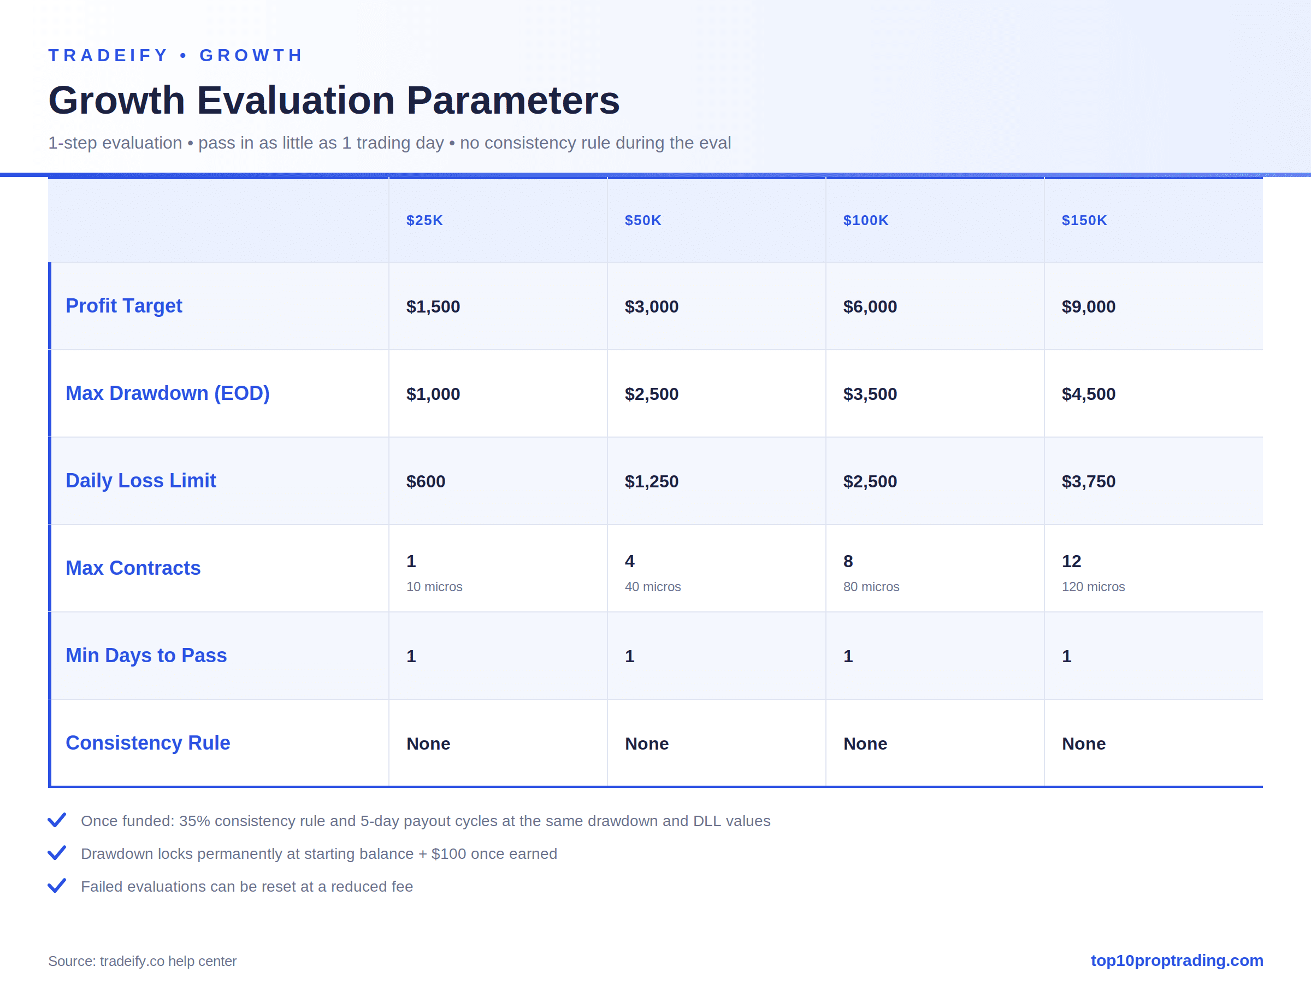Image resolution: width=1311 pixels, height=990 pixels.
Task: Open the top10proptrading.com link
Action: [1177, 960]
